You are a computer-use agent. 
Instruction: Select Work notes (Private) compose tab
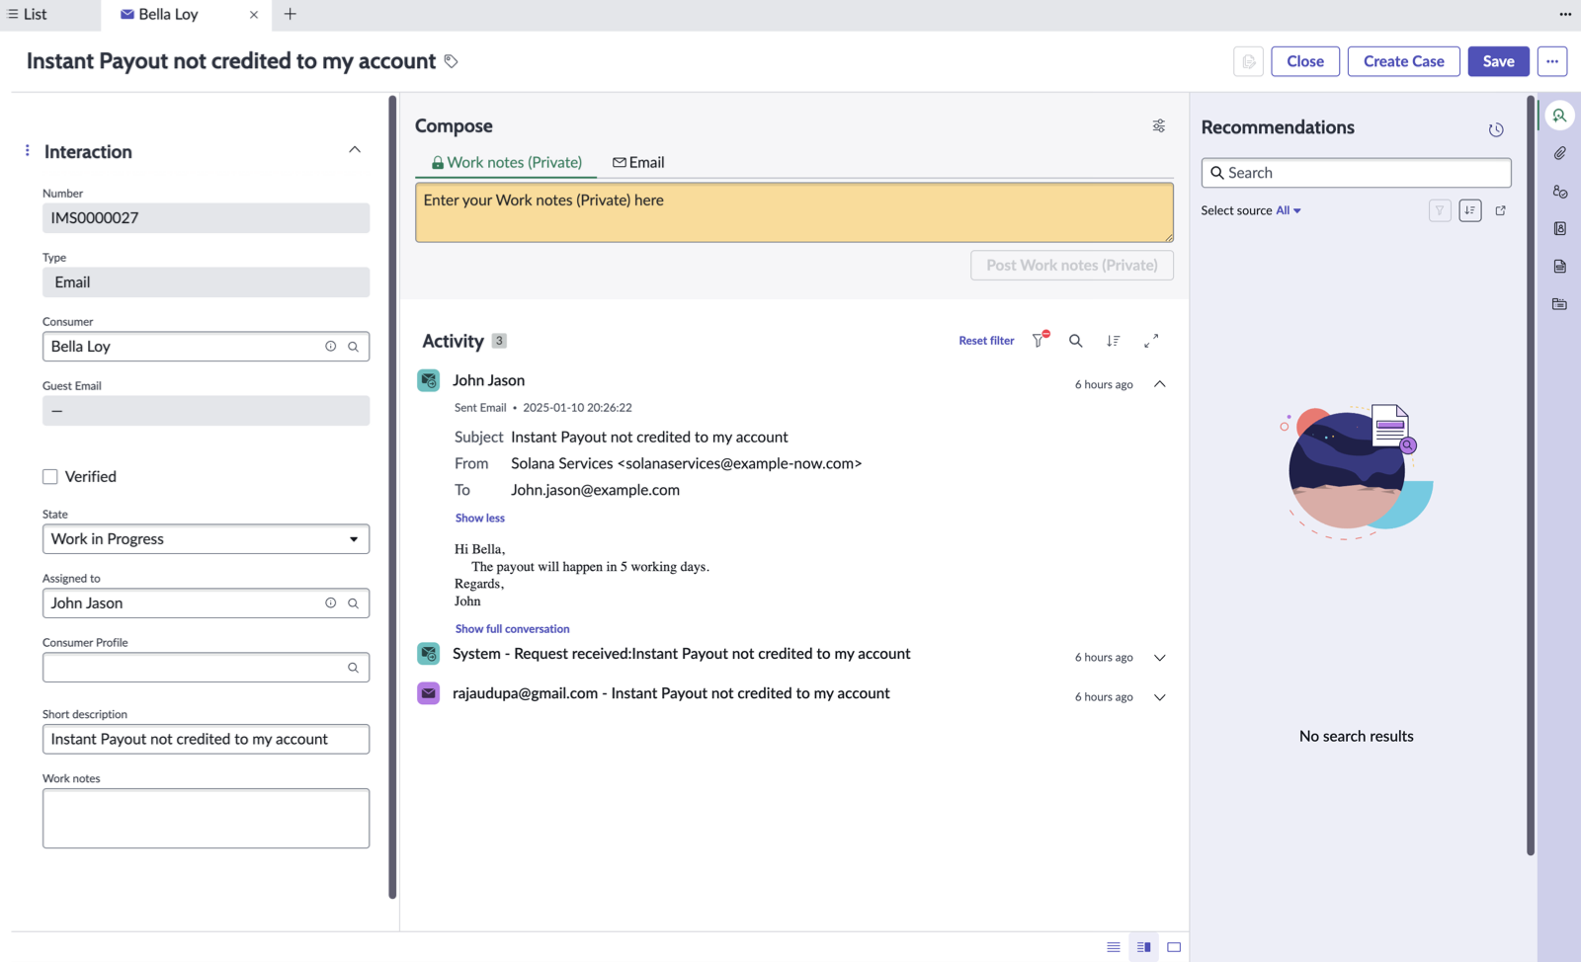pyautogui.click(x=506, y=162)
